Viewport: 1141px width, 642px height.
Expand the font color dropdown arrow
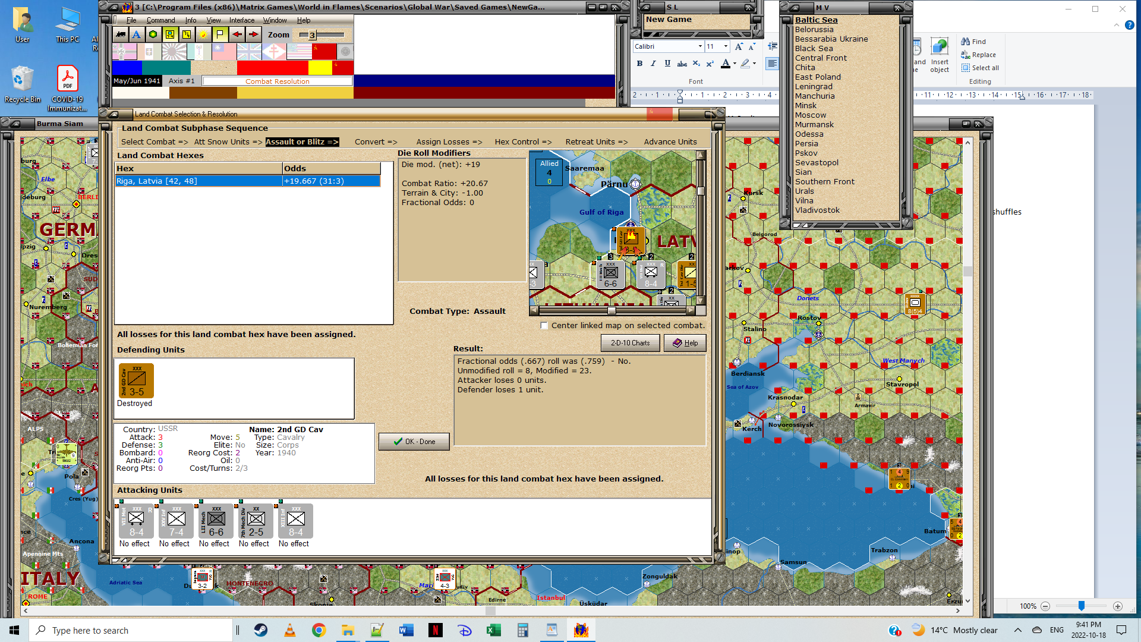click(735, 64)
